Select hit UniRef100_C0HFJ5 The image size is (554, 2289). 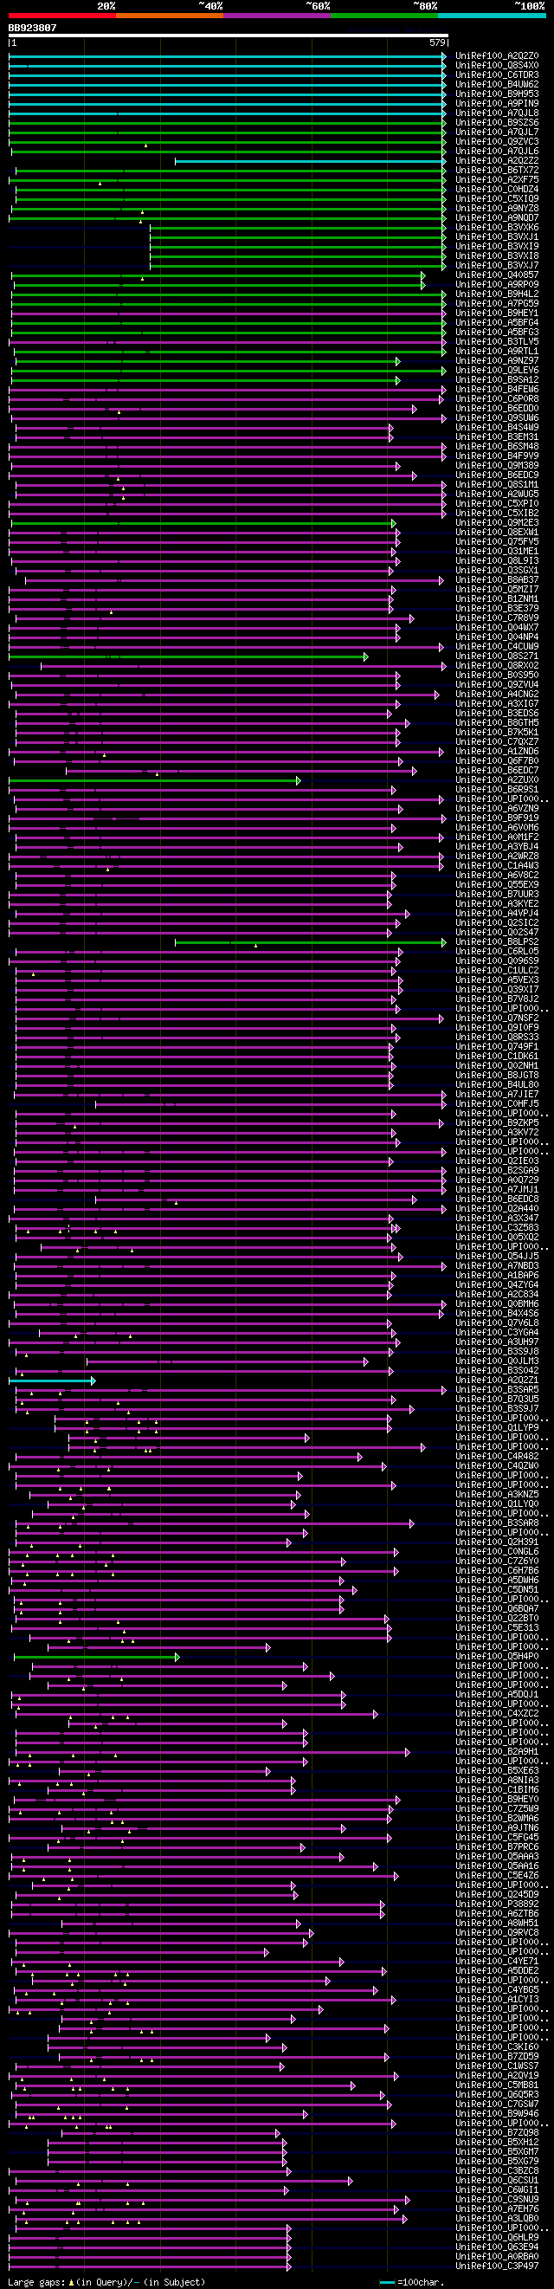497,1104
